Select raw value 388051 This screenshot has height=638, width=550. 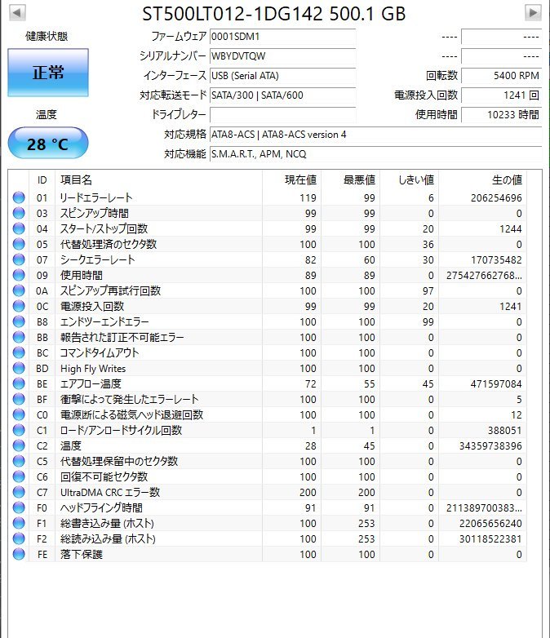505,430
